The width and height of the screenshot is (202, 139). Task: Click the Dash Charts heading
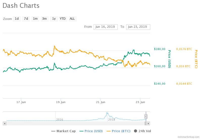coord(21,6)
